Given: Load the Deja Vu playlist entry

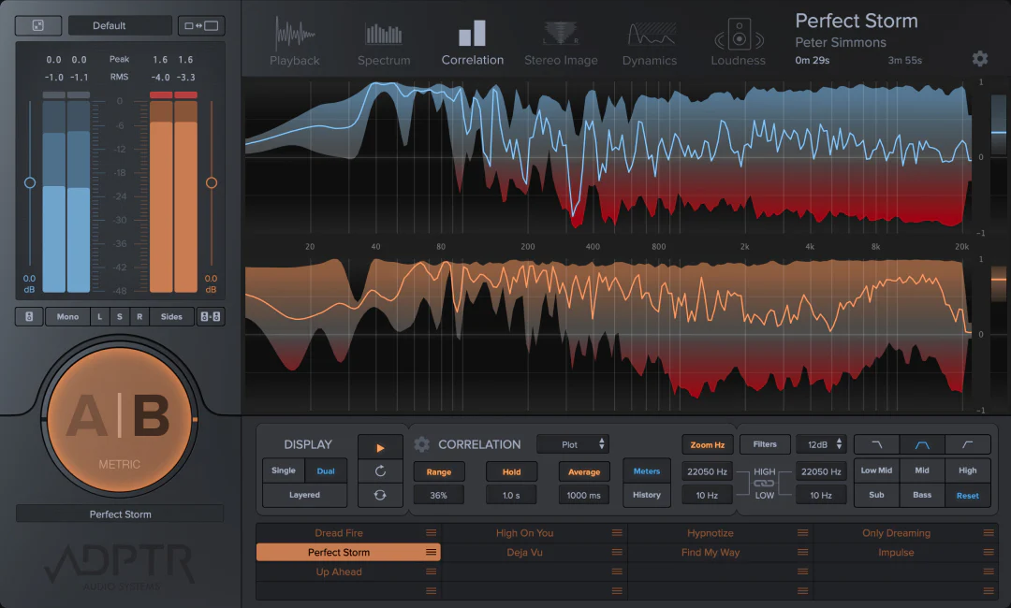Looking at the screenshot, I should click(524, 552).
